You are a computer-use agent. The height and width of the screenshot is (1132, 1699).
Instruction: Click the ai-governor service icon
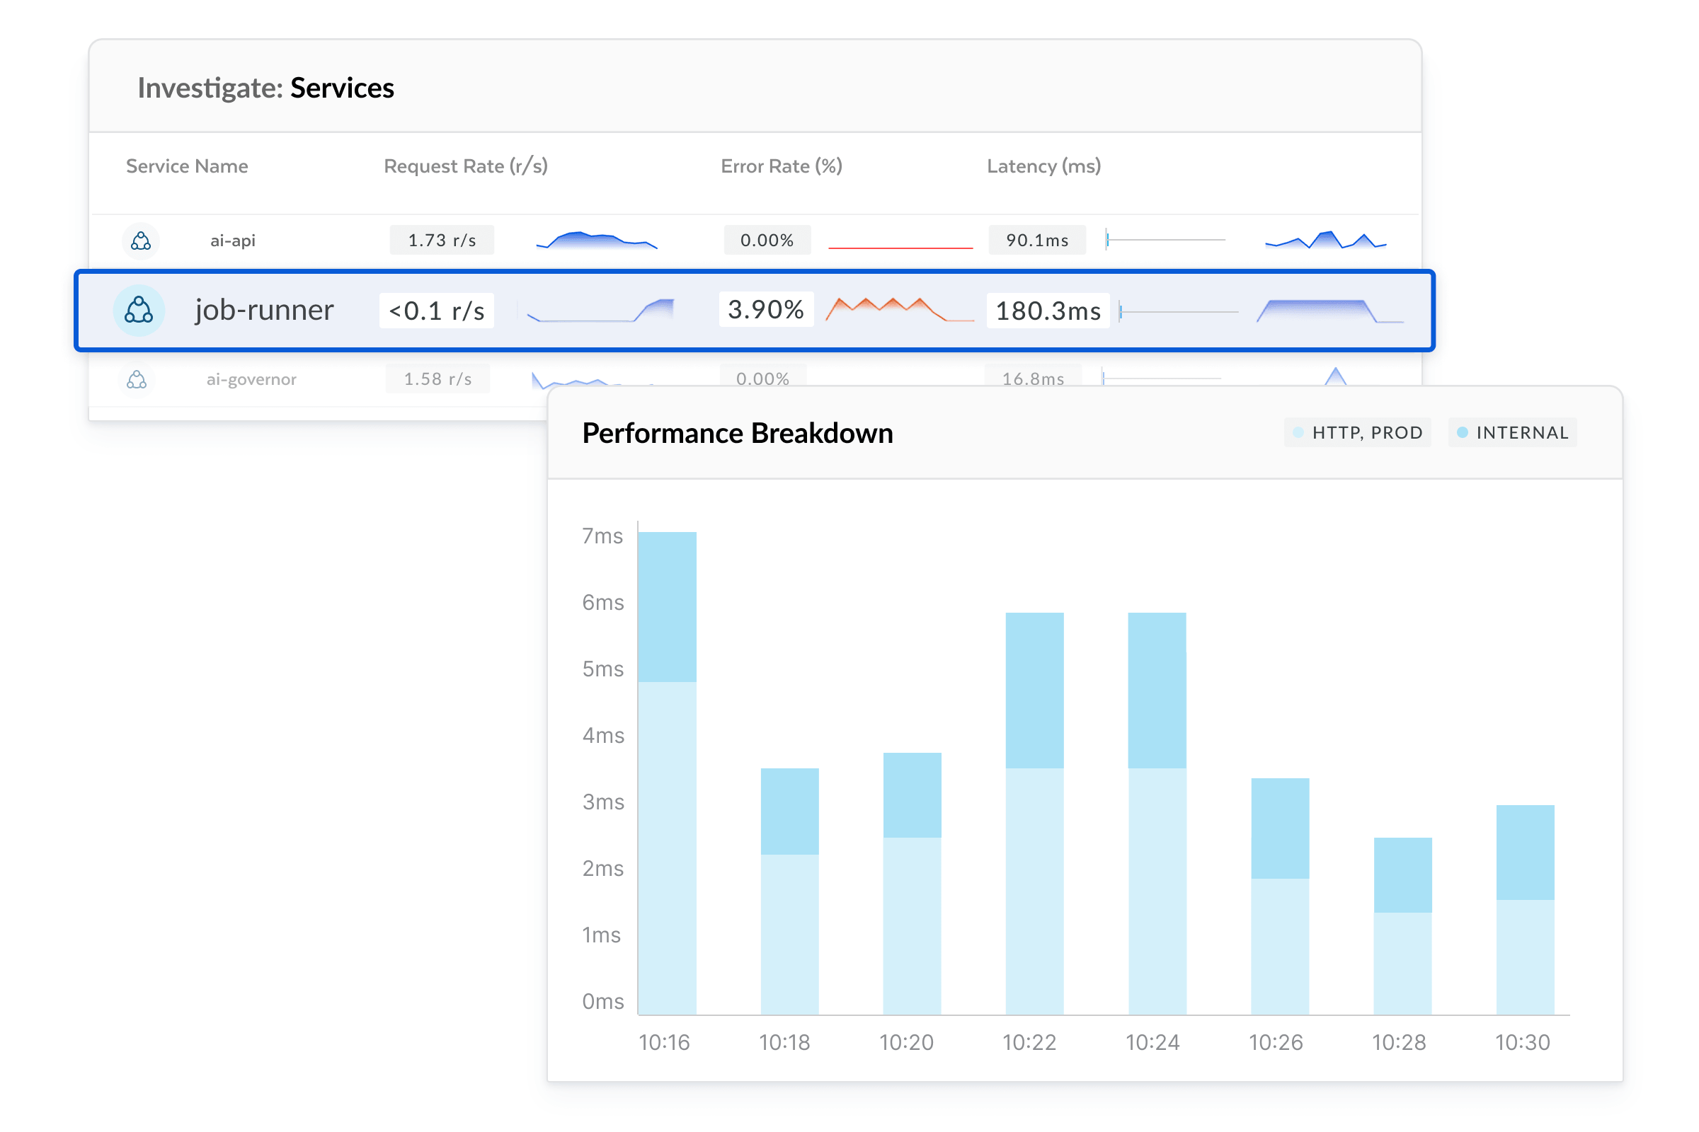point(137,379)
